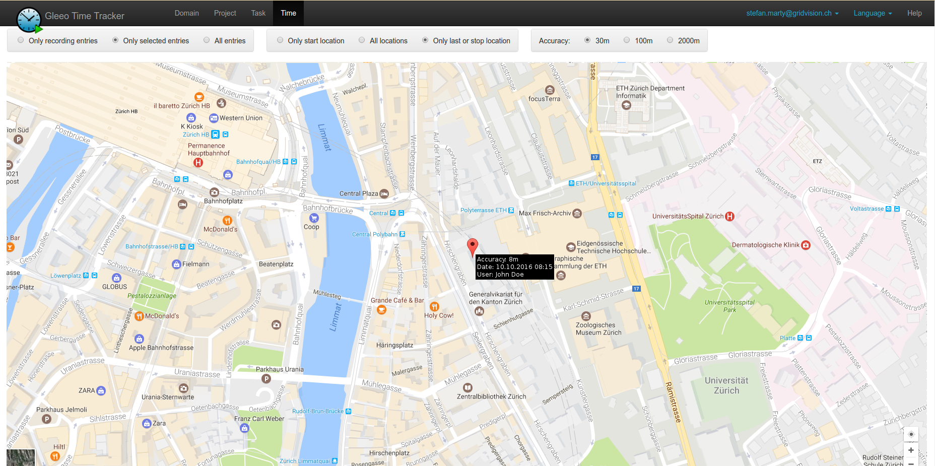
Task: Click the satellite view thumbnail
Action: coord(21,457)
